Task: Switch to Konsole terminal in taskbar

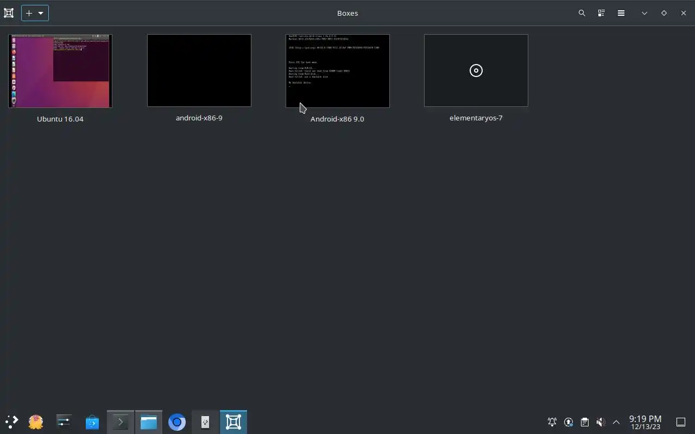Action: pyautogui.click(x=121, y=422)
